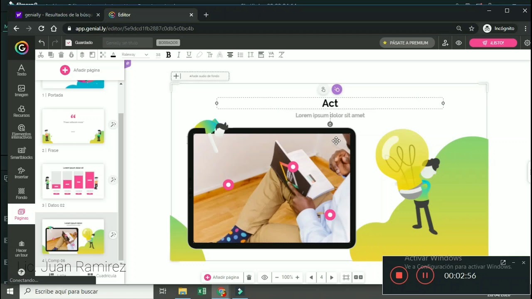Undo the last editor action
The height and width of the screenshot is (299, 532).
click(x=42, y=43)
